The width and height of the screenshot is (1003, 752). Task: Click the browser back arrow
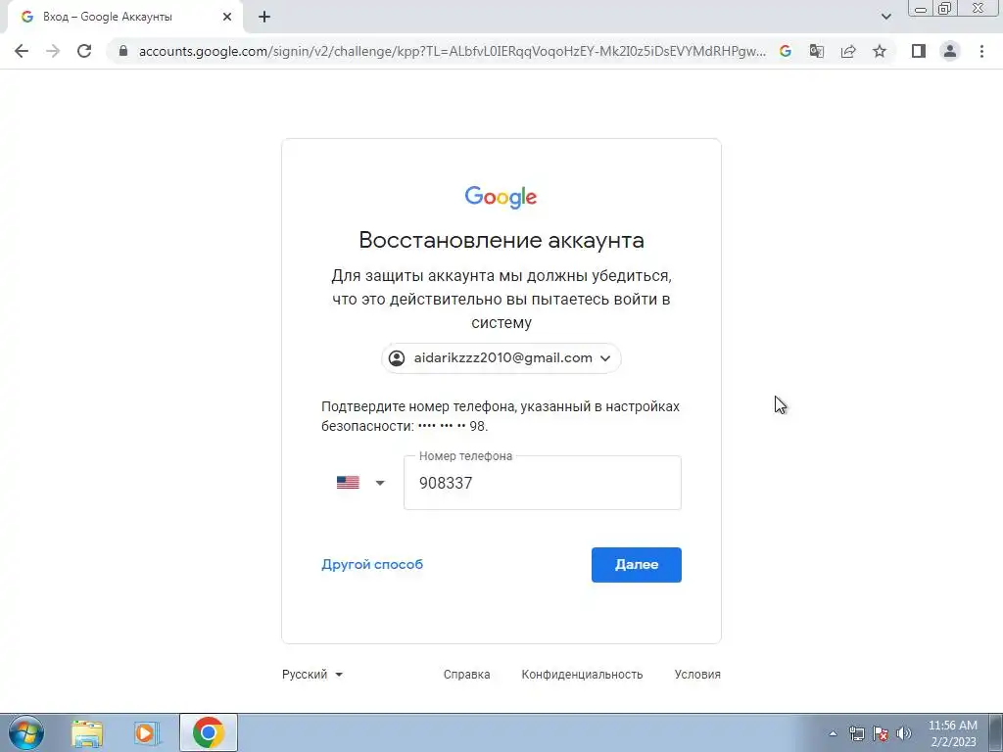tap(22, 51)
